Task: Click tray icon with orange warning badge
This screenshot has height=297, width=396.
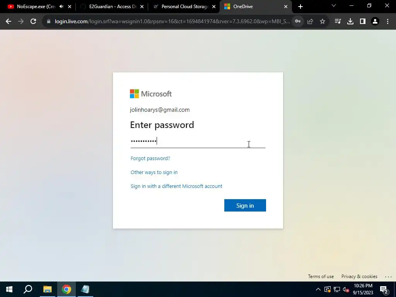Action: tap(327, 289)
